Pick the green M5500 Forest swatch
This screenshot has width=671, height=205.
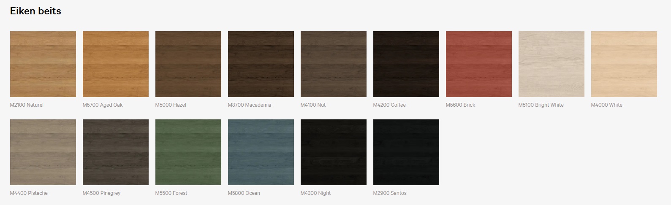coord(188,152)
